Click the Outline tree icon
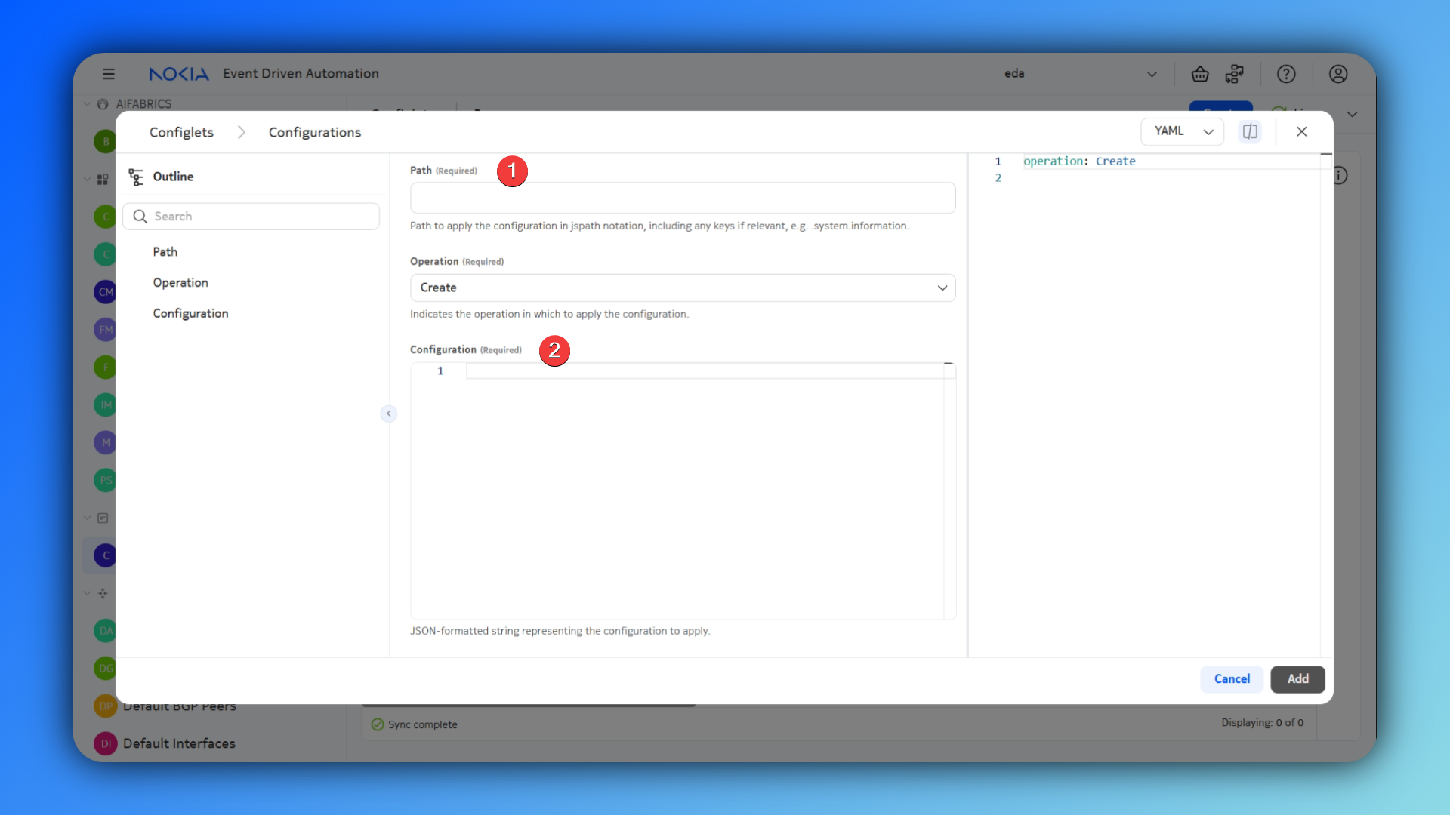 pyautogui.click(x=136, y=177)
